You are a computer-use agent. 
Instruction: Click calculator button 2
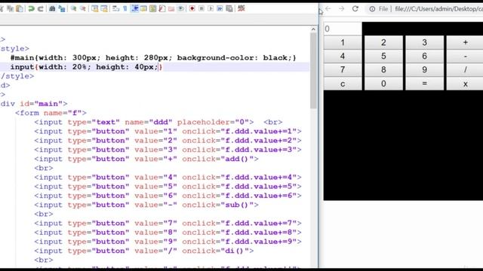point(383,42)
